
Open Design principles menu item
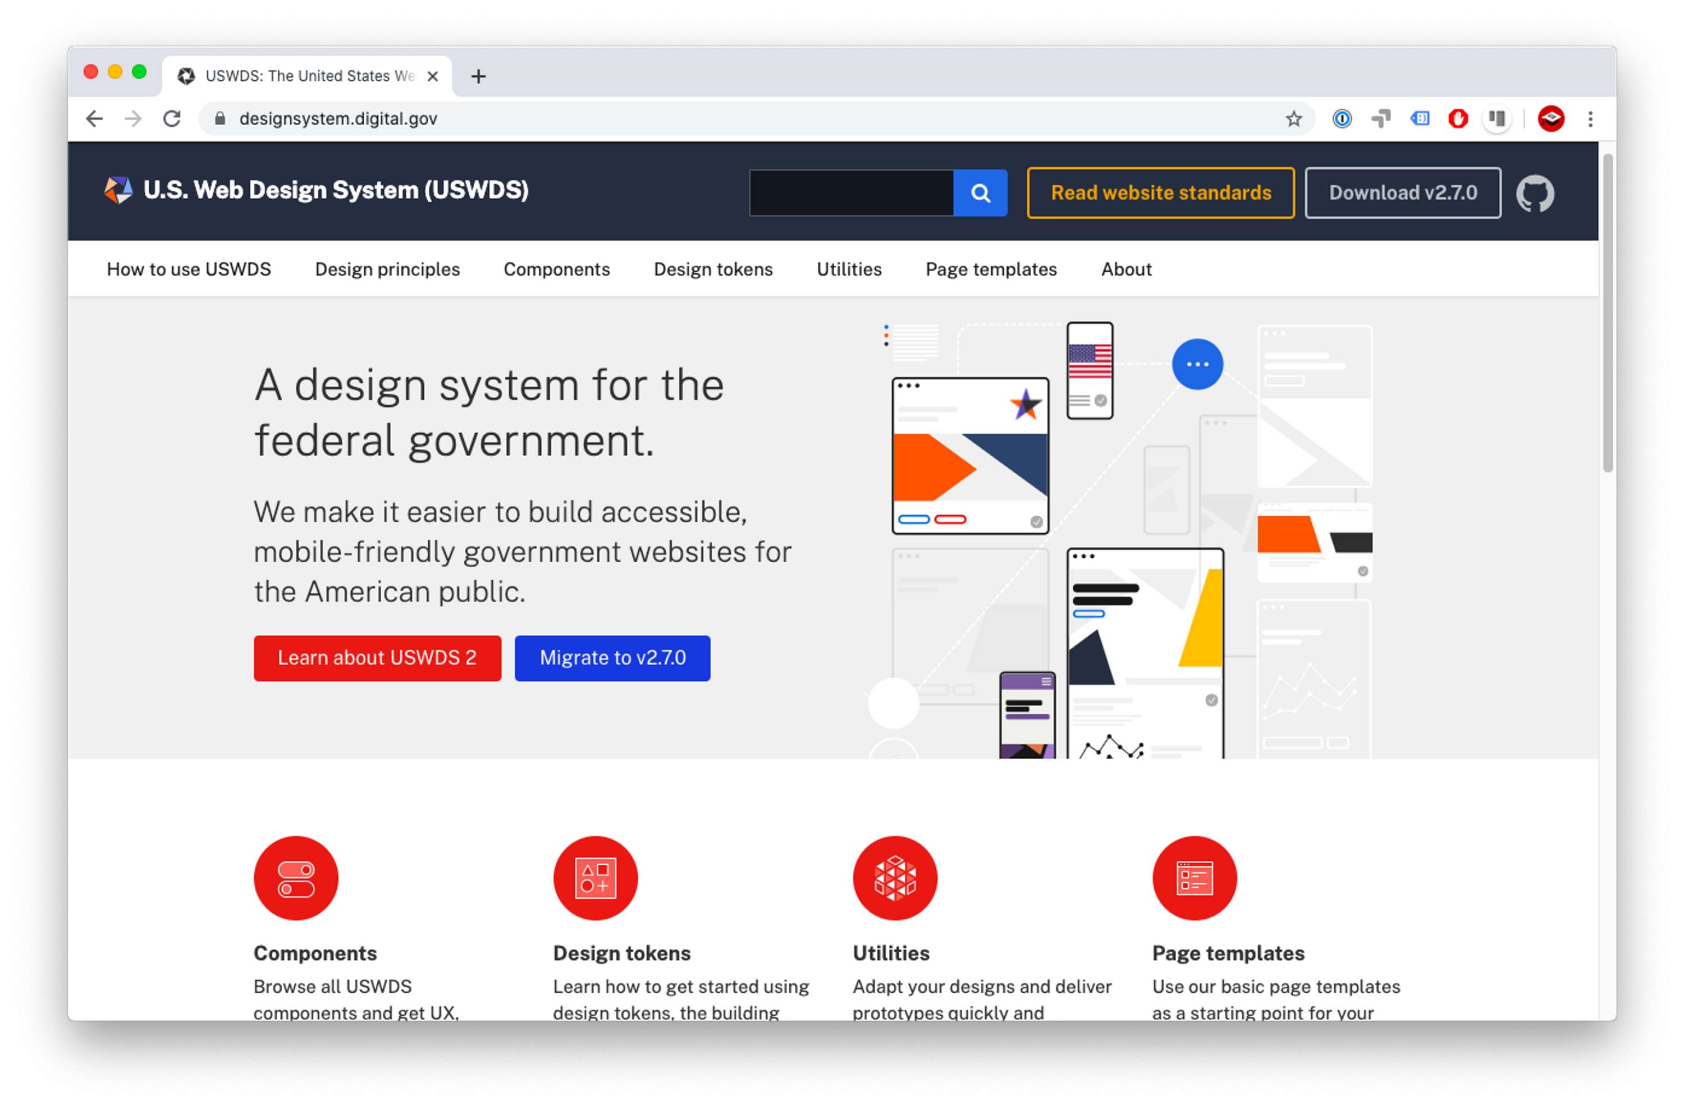(x=387, y=269)
